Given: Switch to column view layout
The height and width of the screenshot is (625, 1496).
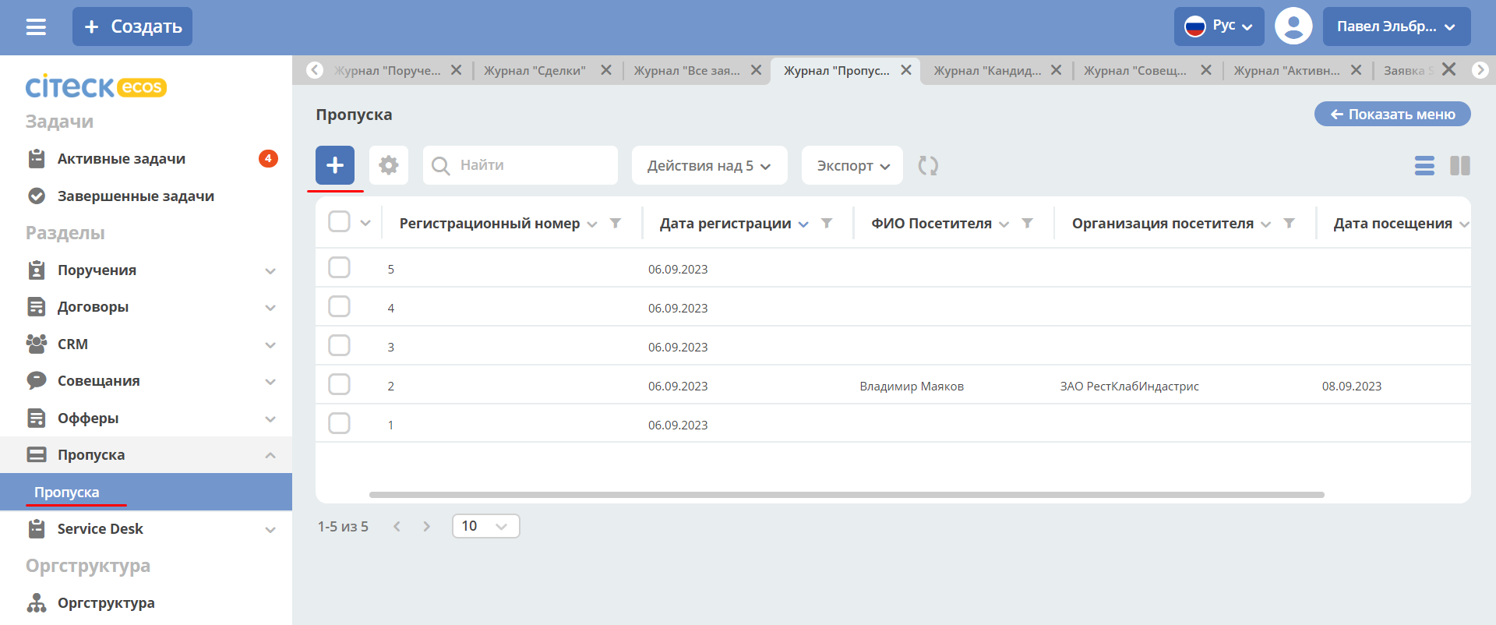Looking at the screenshot, I should tap(1460, 165).
